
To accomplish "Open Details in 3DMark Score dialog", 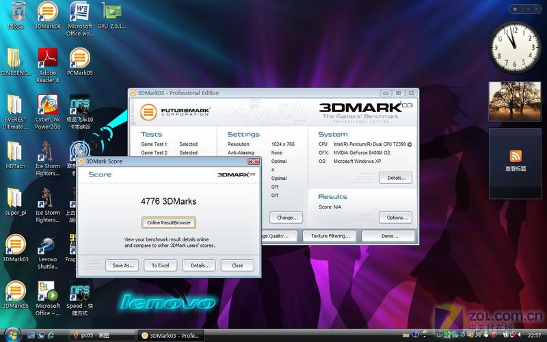I will point(199,265).
